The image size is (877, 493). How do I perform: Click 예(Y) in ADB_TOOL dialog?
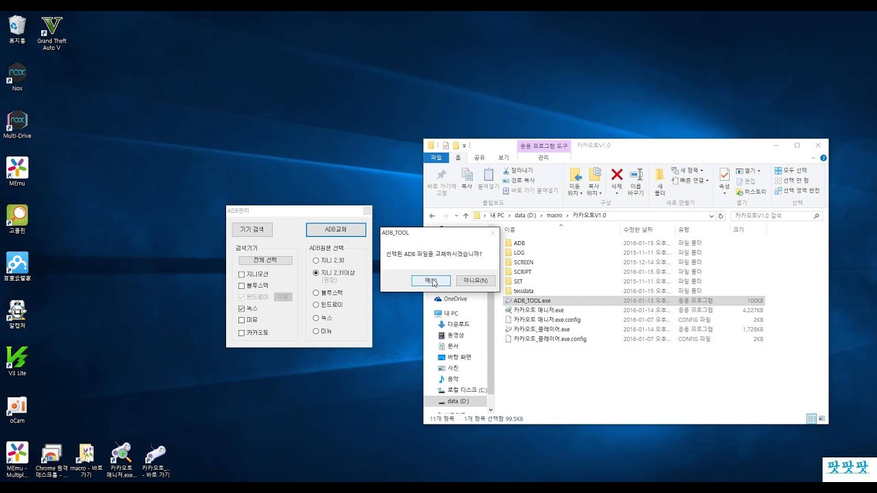[431, 280]
